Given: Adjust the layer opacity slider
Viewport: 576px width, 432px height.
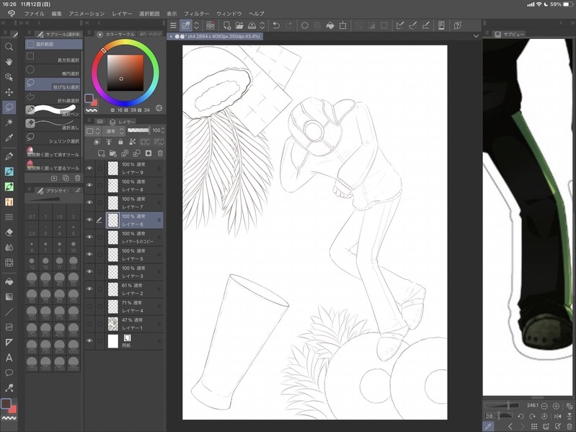Looking at the screenshot, I should [138, 131].
